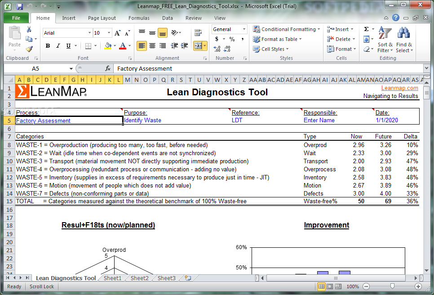Toggle Underline formatting
Image resolution: width=434 pixels, height=295 pixels.
click(x=68, y=46)
